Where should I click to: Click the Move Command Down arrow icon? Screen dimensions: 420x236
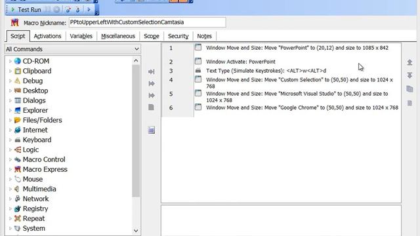(409, 75)
